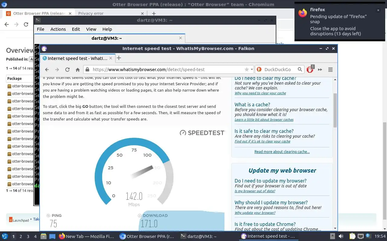Viewport: 387px width, 241px height.
Task: Open the AdBlock icon in Falkon toolbar
Action: 310,69
